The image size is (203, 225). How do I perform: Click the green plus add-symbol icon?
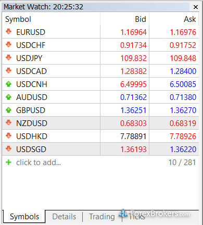point(8,162)
